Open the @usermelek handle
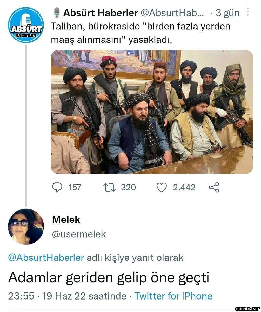The image size is (261, 312). [79, 234]
